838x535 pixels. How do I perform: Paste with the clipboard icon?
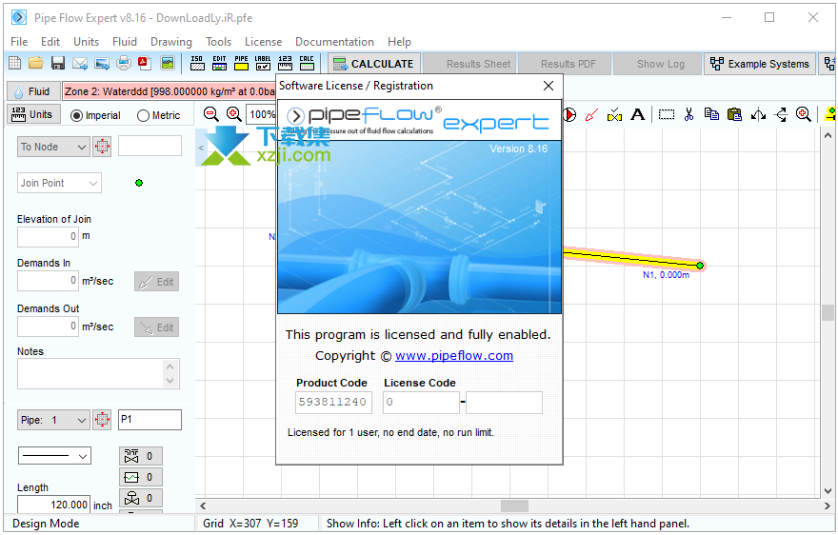click(x=734, y=114)
